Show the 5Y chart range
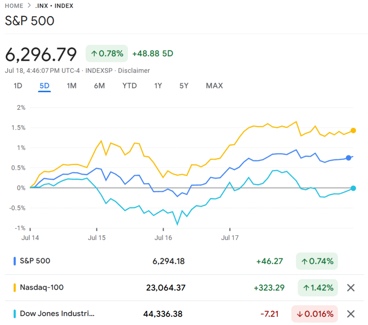The height and width of the screenshot is (325, 368). (184, 86)
